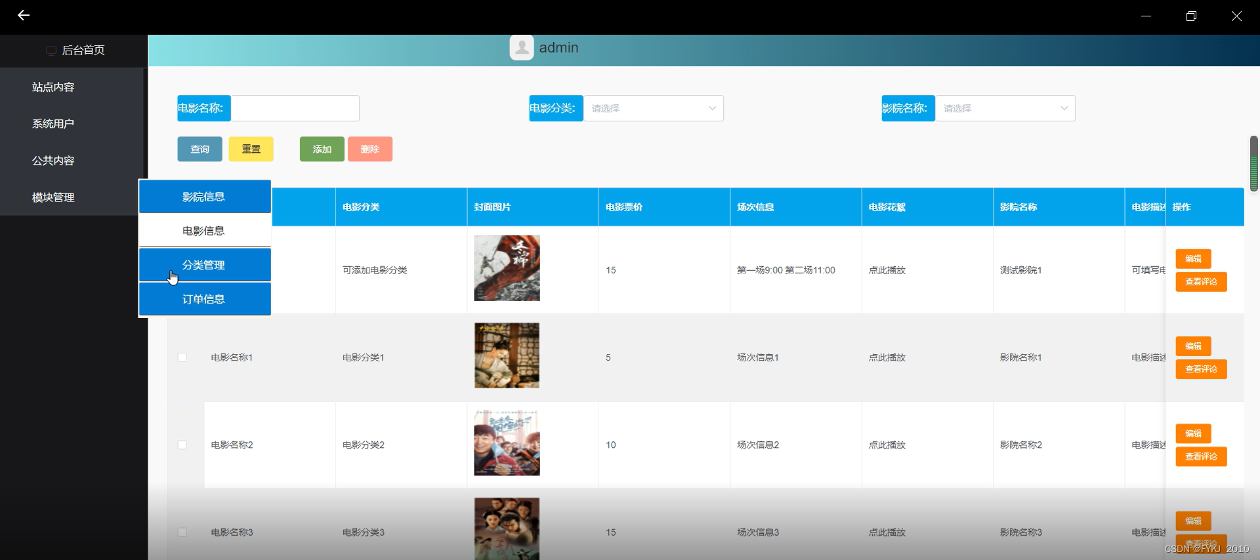Go to 后台首页
The width and height of the screenshot is (1260, 560).
[x=83, y=50]
